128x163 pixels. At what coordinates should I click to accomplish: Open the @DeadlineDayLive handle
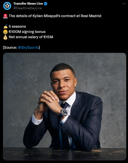point(27,8)
